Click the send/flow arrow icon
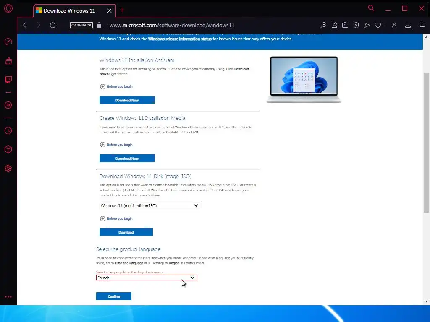Viewport: 430px width, 322px height. (x=367, y=25)
